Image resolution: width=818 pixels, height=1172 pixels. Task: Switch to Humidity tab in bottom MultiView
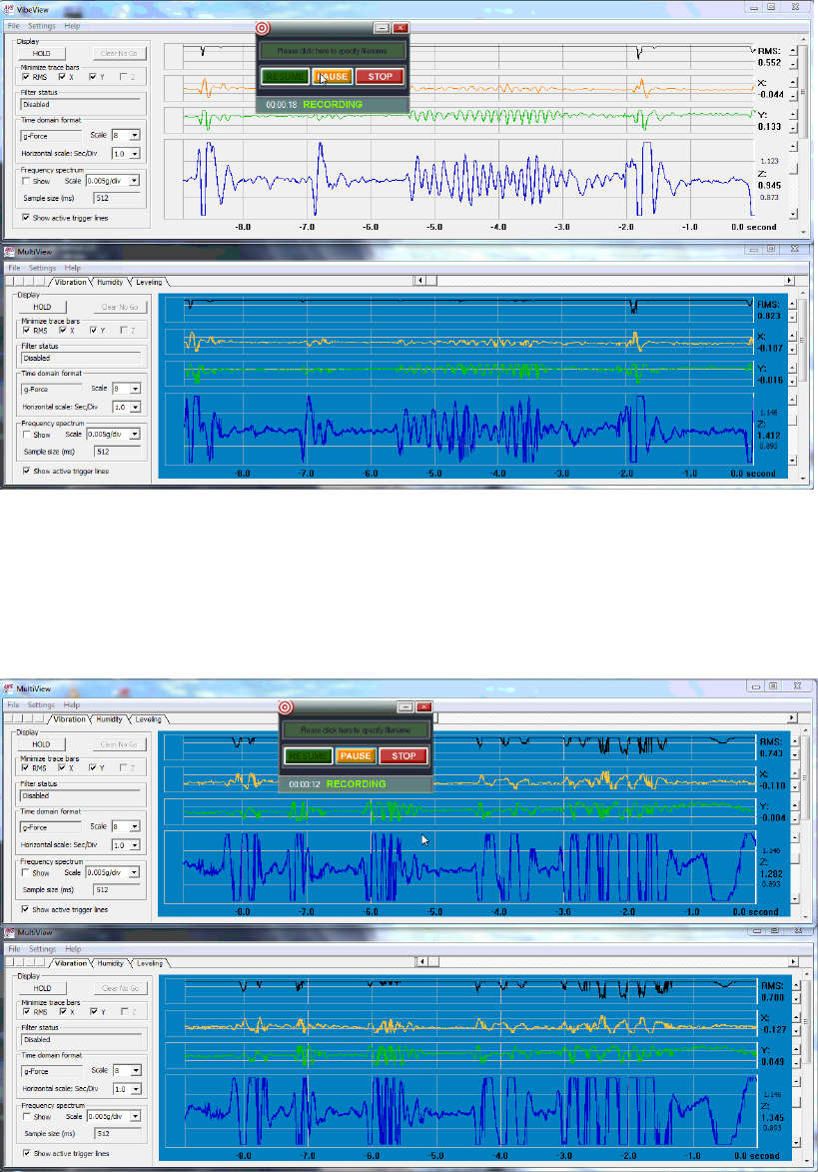tap(110, 963)
